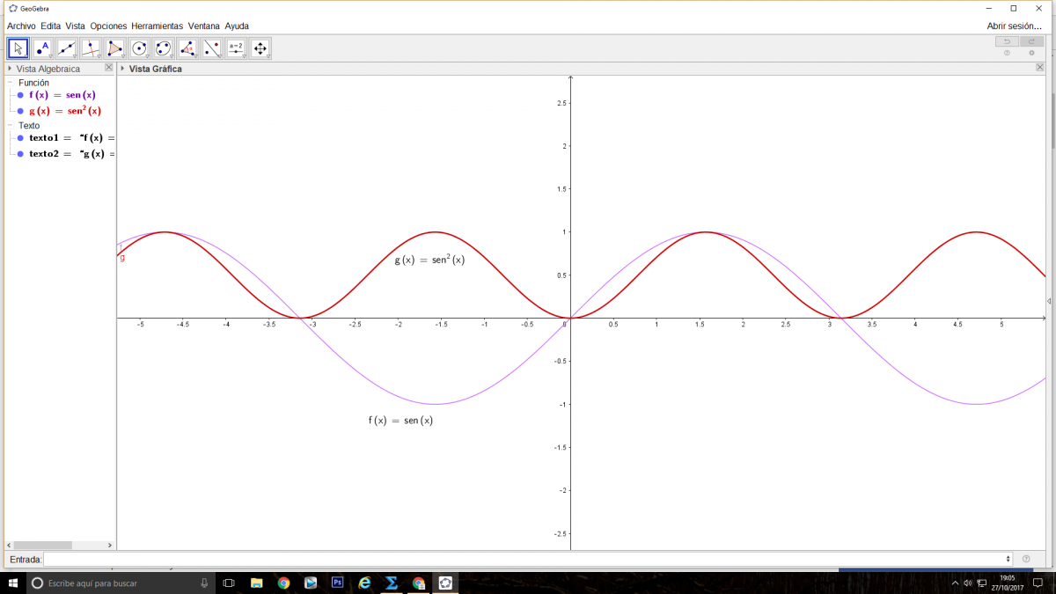Select the Perpendicular line tool
The image size is (1056, 594).
(91, 48)
